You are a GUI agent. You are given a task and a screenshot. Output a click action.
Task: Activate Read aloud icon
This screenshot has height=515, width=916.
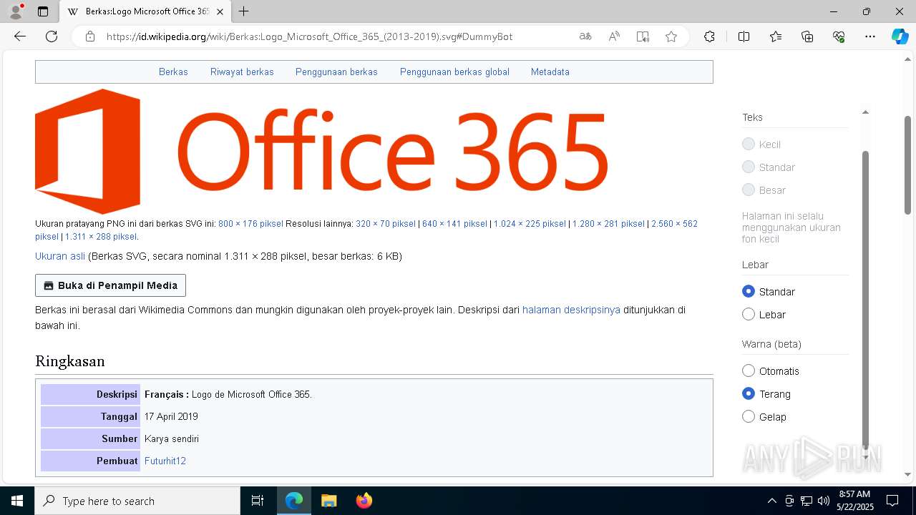[x=614, y=36]
